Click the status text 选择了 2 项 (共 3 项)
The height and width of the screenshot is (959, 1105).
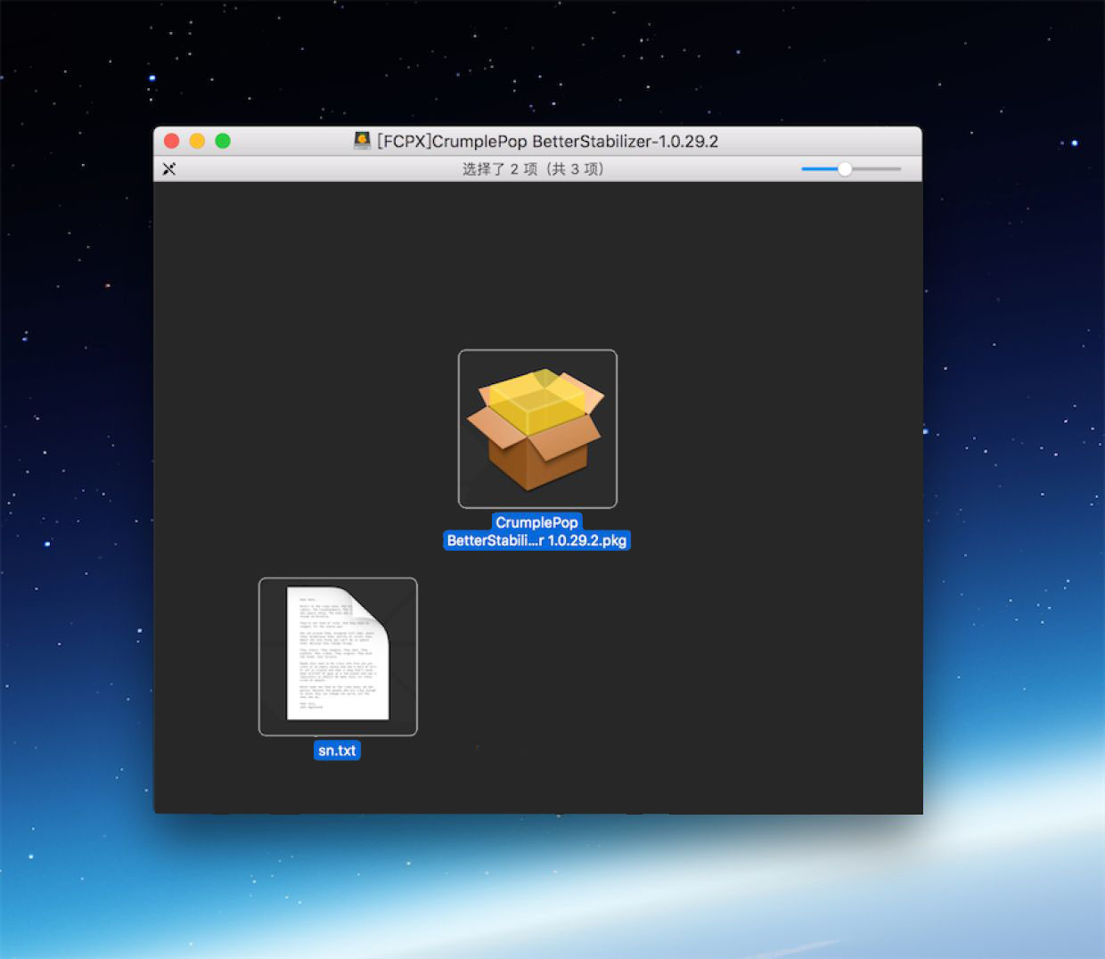(533, 168)
